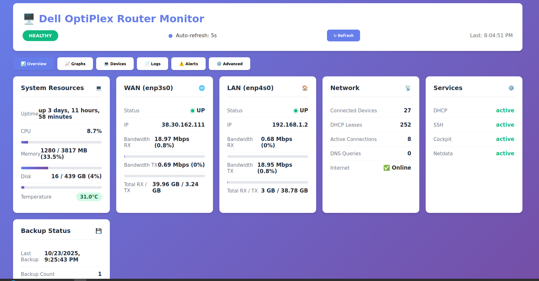
Task: Click the laptop icon in System Resources
Action: click(x=99, y=88)
